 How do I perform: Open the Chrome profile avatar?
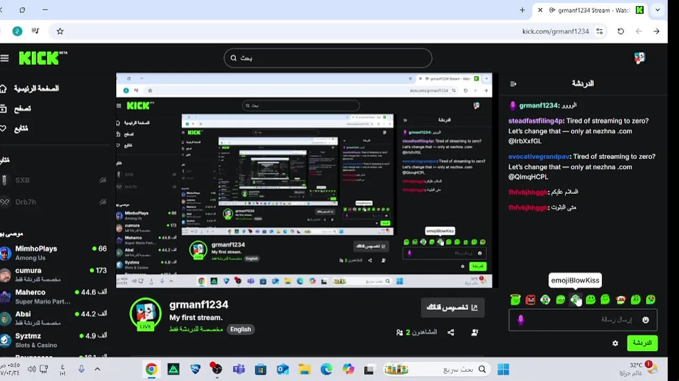click(17, 31)
